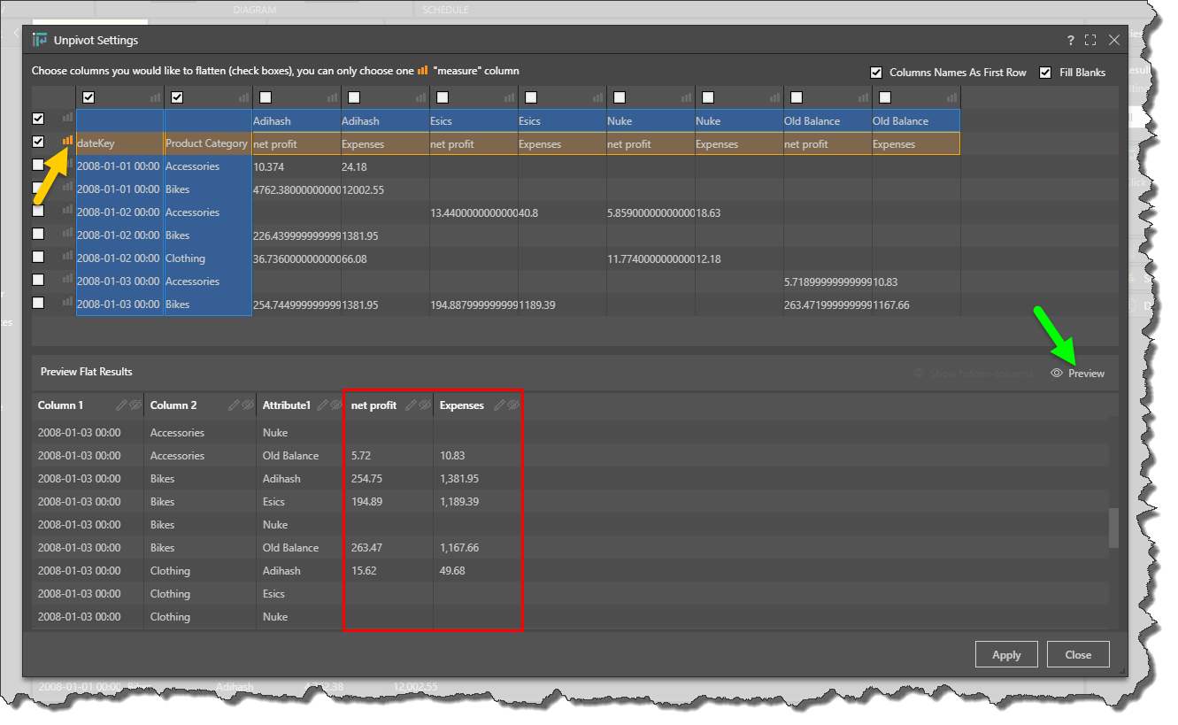Click the Apply button
Screen dimensions: 1178x725
[1006, 655]
